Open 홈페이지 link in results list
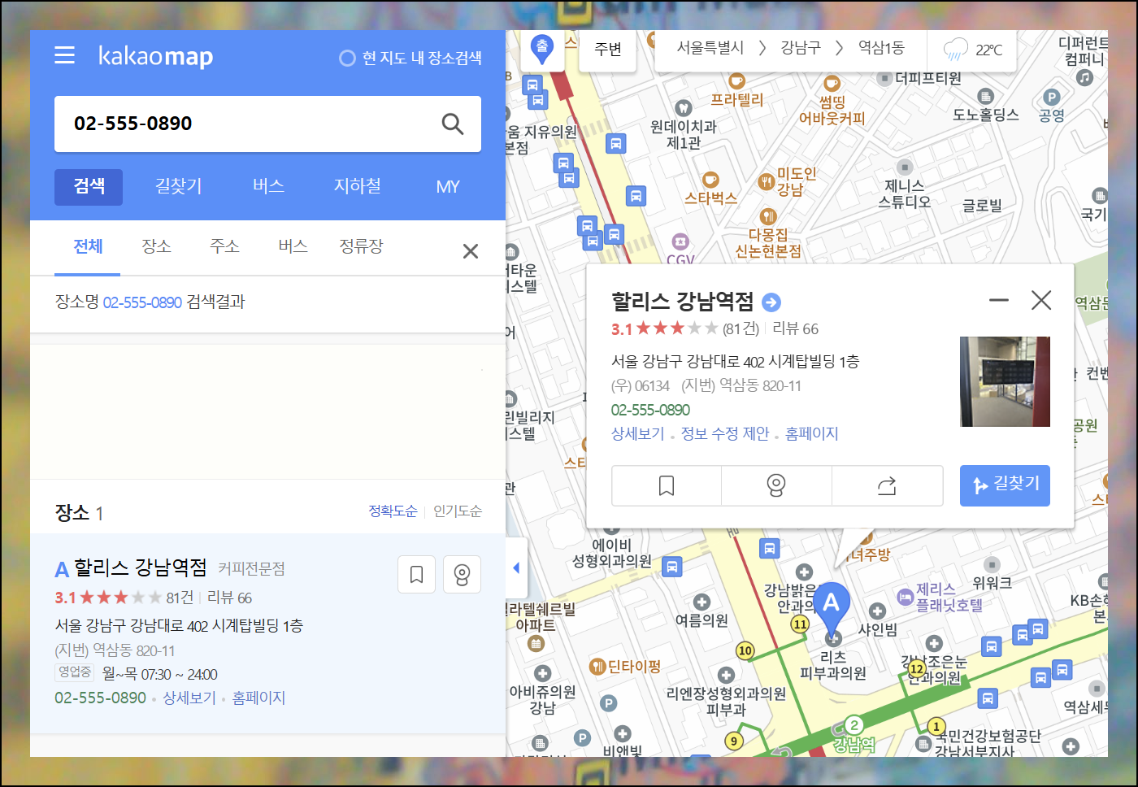Screen dimensions: 1138x787 coord(258,698)
